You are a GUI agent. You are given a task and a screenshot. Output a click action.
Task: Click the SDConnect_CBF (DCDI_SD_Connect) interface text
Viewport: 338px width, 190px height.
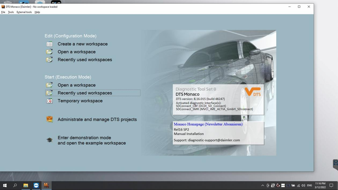pyautogui.click(x=201, y=106)
